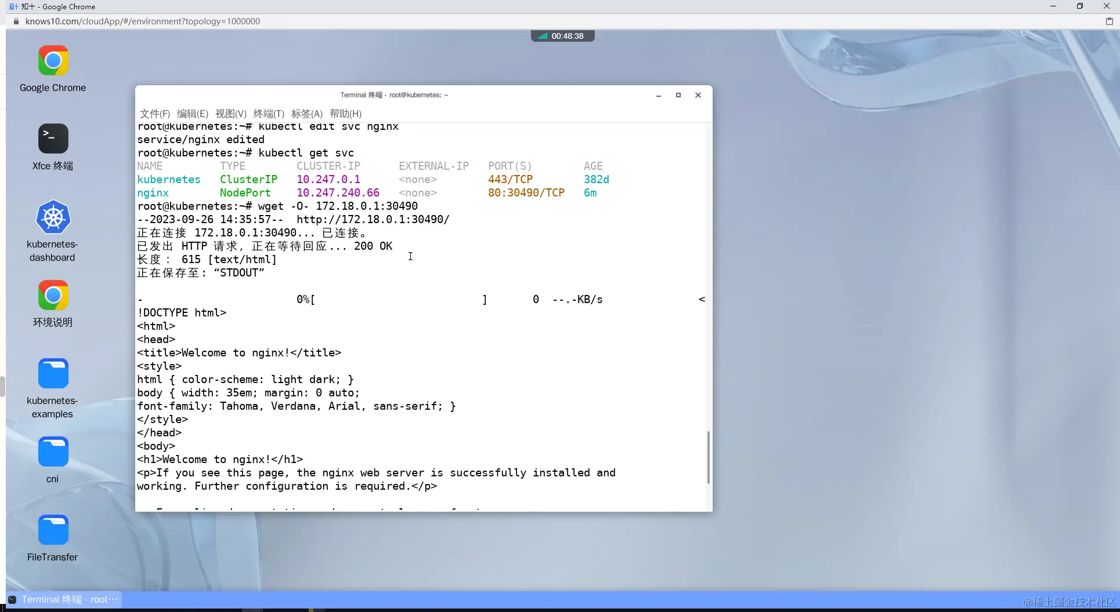Image resolution: width=1120 pixels, height=612 pixels.
Task: Click the Terminal 终端 taskbar button
Action: [64, 599]
